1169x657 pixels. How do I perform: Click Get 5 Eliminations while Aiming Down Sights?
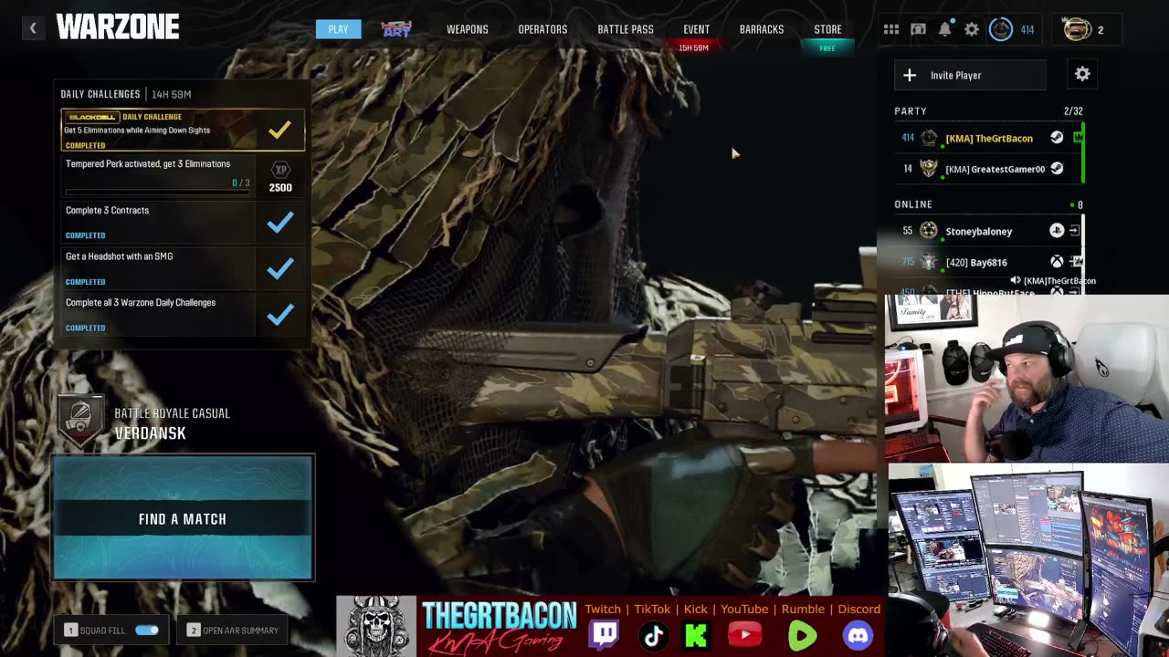(x=137, y=130)
